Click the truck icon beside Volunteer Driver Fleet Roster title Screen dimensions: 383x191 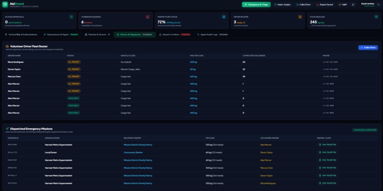[7, 47]
